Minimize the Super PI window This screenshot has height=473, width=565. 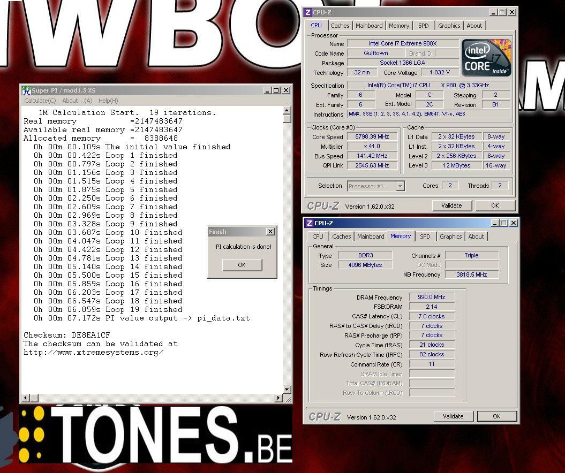[x=267, y=90]
